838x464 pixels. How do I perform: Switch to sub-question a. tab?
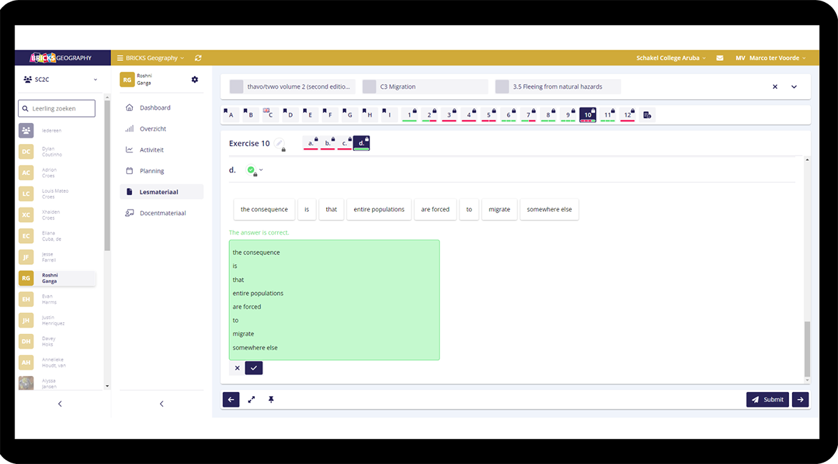(x=311, y=143)
